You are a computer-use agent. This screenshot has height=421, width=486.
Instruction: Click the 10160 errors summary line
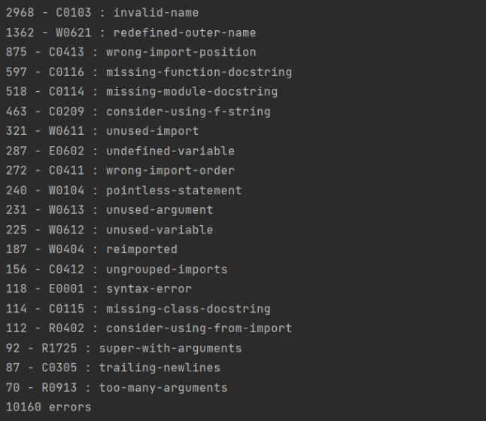point(48,407)
